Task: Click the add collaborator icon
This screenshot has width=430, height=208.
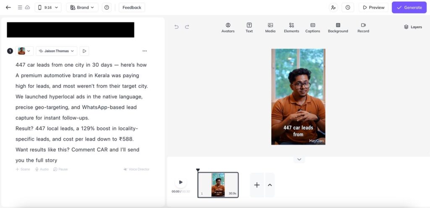Action: coord(333,8)
